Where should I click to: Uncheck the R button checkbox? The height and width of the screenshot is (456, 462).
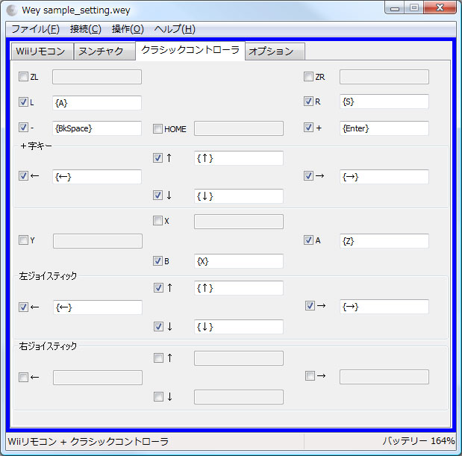tap(308, 101)
